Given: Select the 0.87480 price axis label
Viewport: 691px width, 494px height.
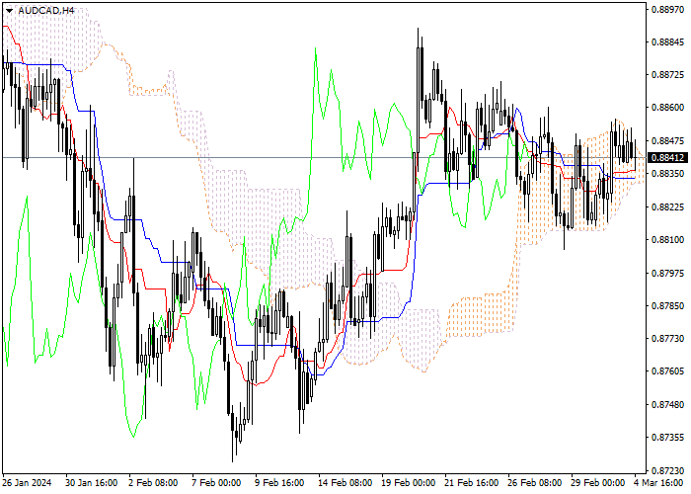Looking at the screenshot, I should pyautogui.click(x=667, y=404).
